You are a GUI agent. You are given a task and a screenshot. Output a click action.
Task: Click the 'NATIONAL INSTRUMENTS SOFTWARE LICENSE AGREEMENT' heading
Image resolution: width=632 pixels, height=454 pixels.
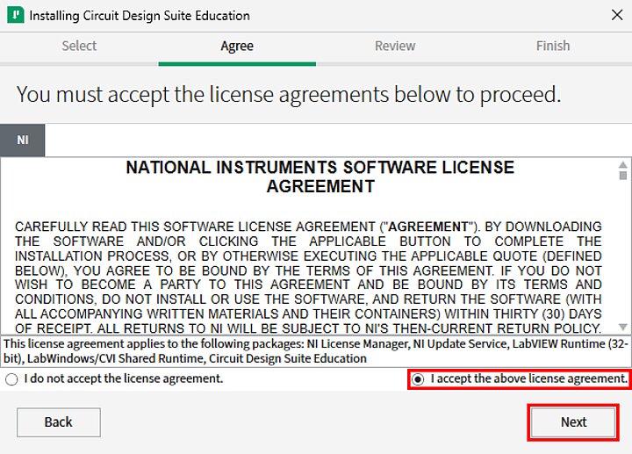tap(320, 177)
